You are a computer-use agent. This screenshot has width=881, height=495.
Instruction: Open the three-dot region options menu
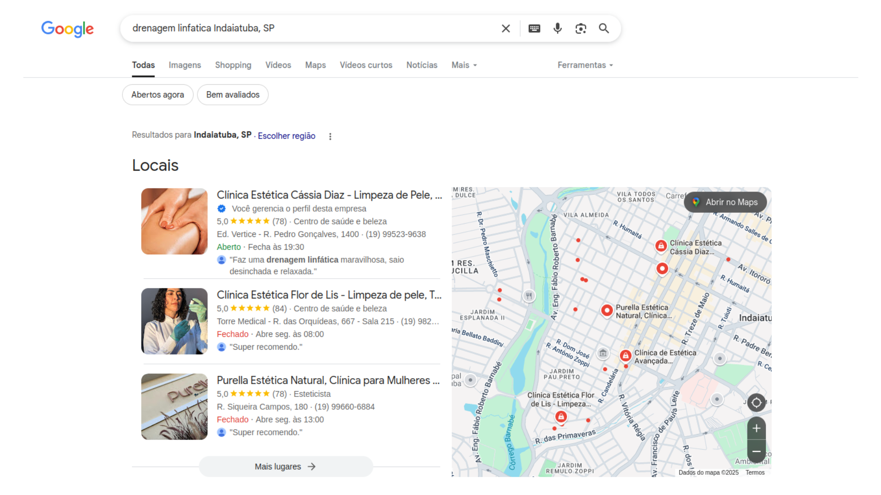[330, 136]
